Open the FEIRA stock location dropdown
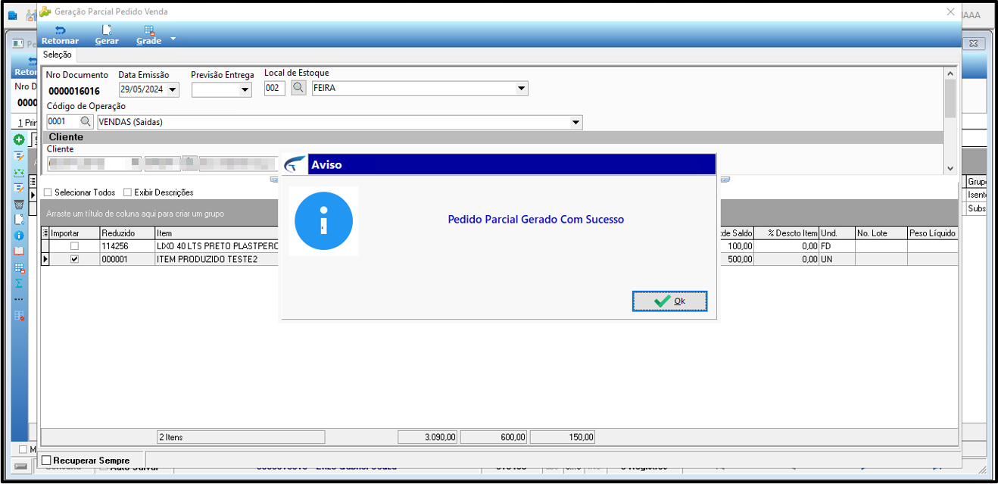Viewport: 998px width, 484px height. click(x=522, y=89)
